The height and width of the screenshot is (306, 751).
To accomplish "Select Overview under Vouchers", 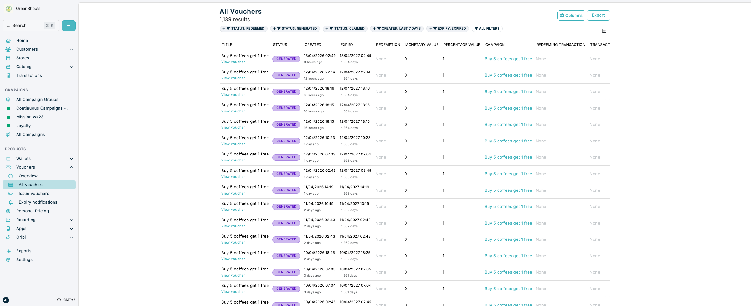I will tap(28, 176).
